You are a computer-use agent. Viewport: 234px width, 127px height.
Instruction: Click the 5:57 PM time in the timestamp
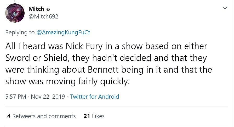coord(16,97)
